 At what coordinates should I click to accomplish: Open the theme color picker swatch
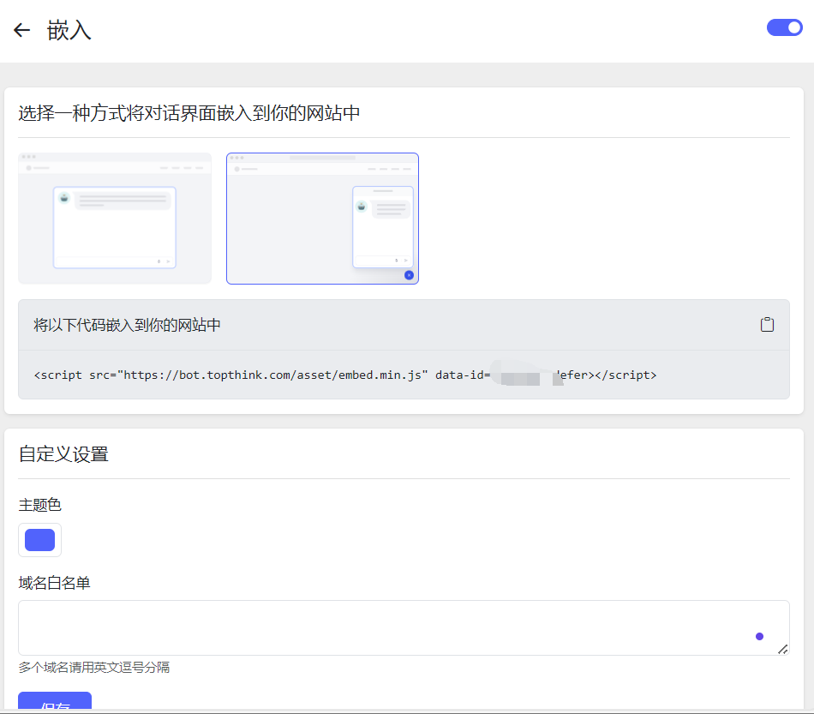(40, 540)
